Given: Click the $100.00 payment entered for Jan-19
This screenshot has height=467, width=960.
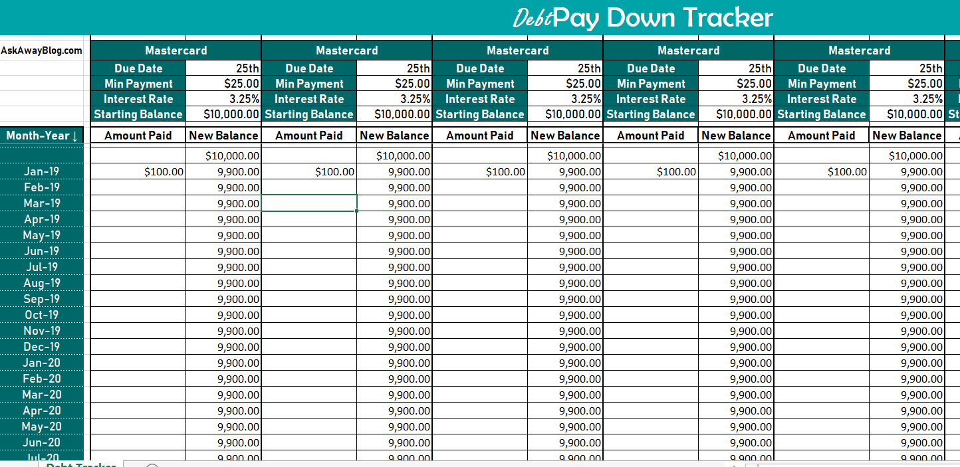Looking at the screenshot, I should (138, 171).
